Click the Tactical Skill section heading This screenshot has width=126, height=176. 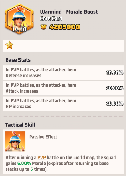click(20, 125)
